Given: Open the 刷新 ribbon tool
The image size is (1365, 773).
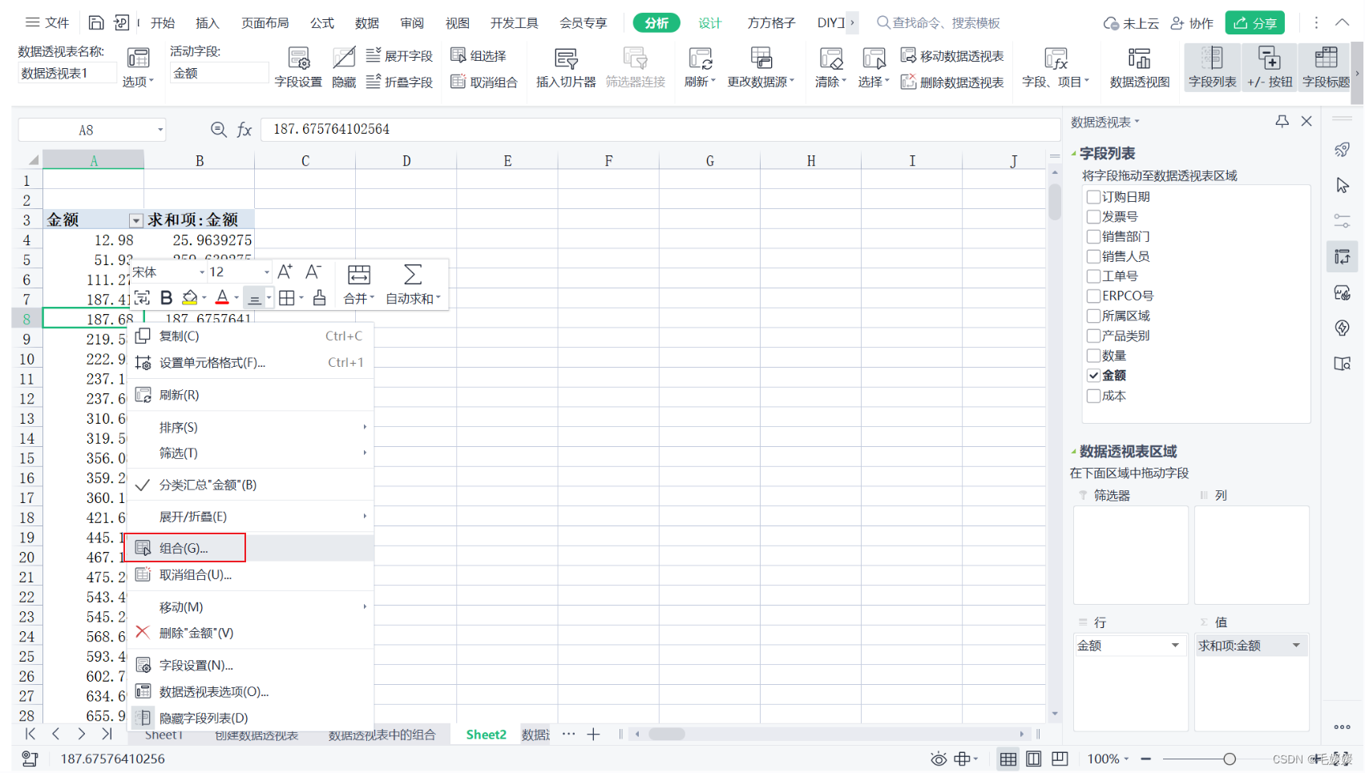Looking at the screenshot, I should click(x=700, y=66).
